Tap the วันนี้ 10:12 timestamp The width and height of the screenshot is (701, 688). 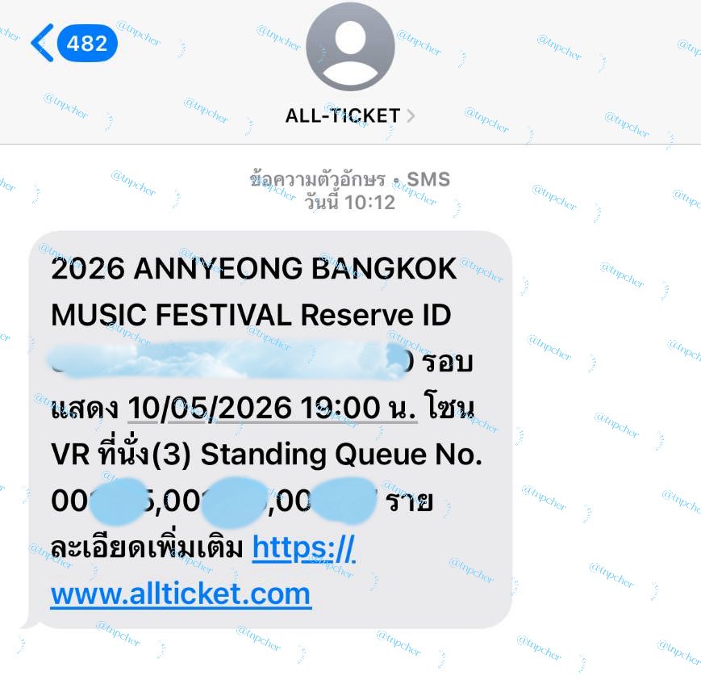(349, 203)
